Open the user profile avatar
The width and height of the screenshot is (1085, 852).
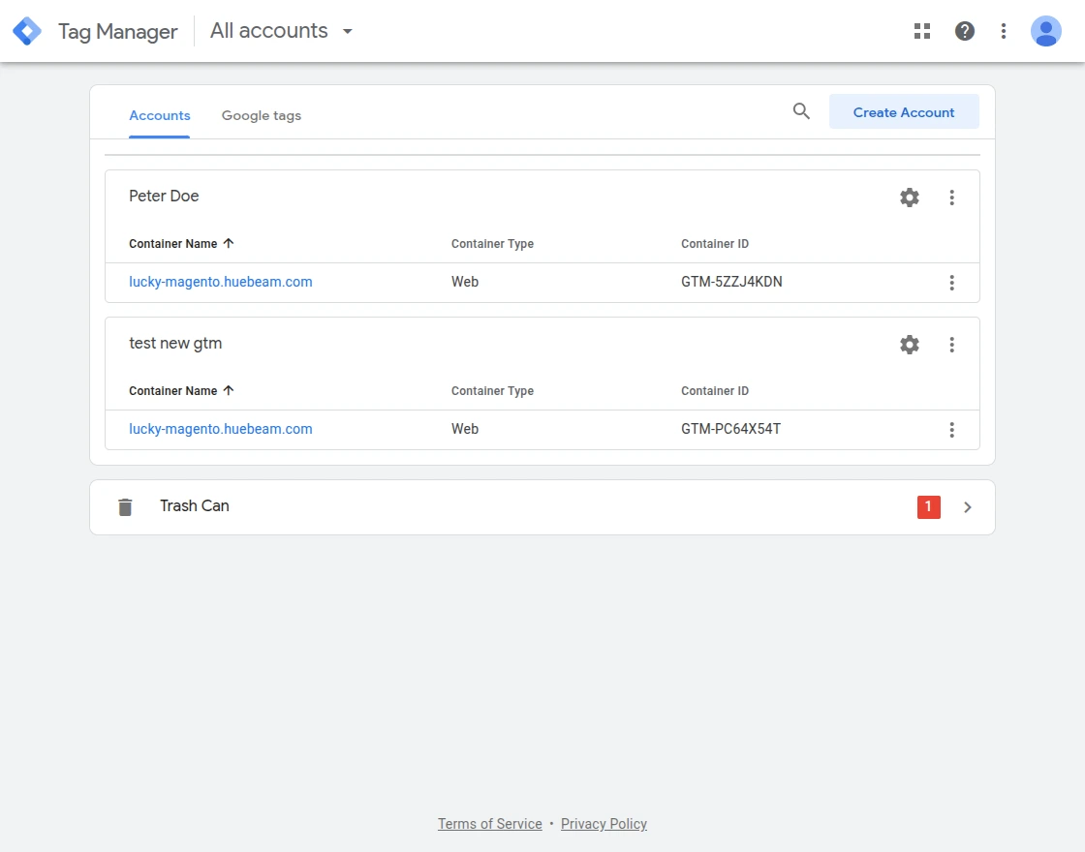1045,31
